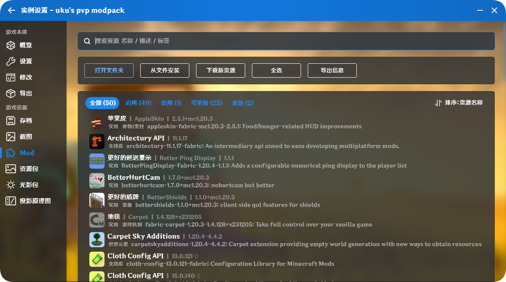Click the 导出信息 button

tap(332, 70)
